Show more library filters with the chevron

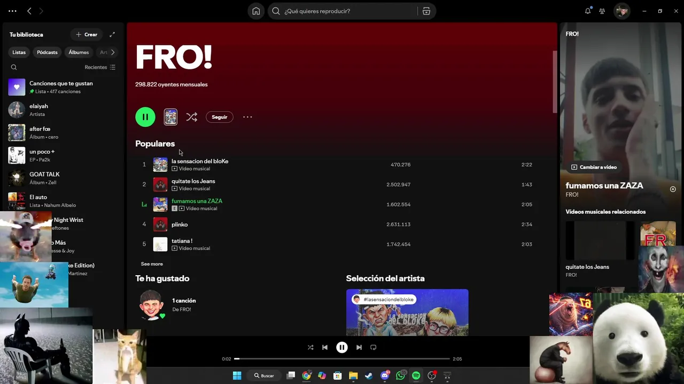112,52
